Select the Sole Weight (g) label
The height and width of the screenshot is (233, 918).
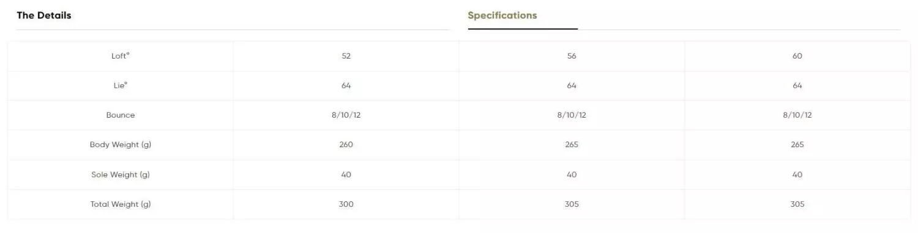point(121,174)
